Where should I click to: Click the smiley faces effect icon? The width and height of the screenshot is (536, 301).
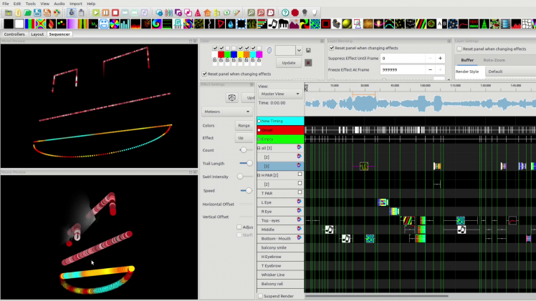click(104, 24)
